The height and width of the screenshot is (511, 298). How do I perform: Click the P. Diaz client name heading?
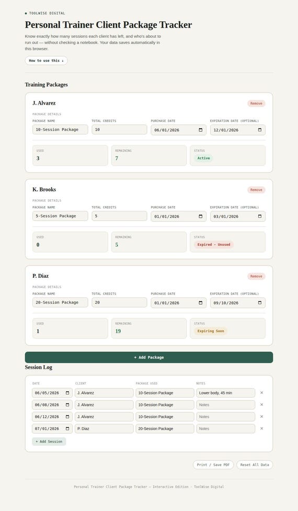point(40,276)
